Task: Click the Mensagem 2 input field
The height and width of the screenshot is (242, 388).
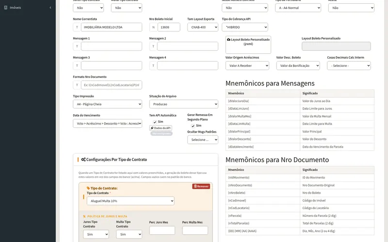Action: tap(188, 46)
